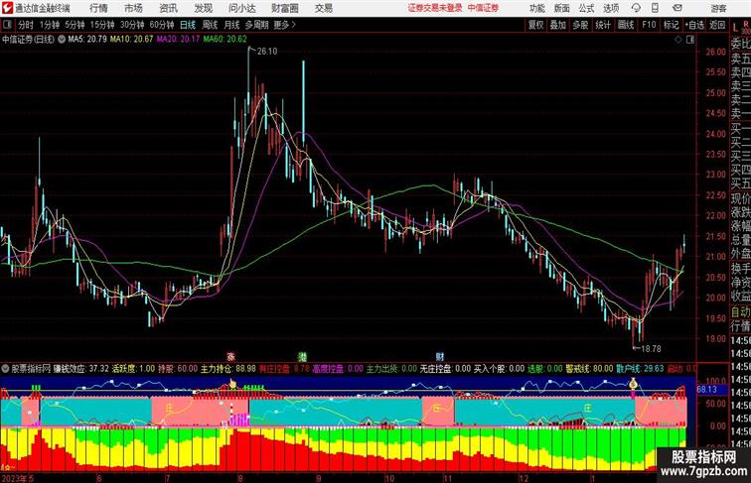The width and height of the screenshot is (751, 483).
Task: Switch to the 5分钟 period tab
Action: (75, 25)
